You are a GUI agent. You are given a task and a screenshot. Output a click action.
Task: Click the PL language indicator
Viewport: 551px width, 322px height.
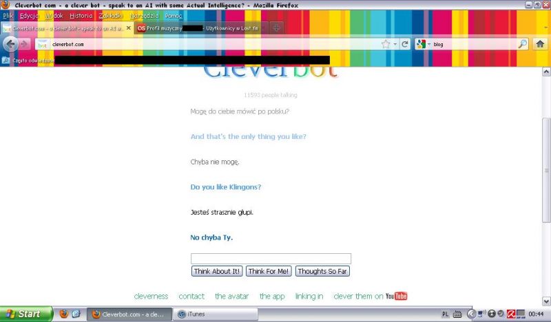click(x=445, y=314)
